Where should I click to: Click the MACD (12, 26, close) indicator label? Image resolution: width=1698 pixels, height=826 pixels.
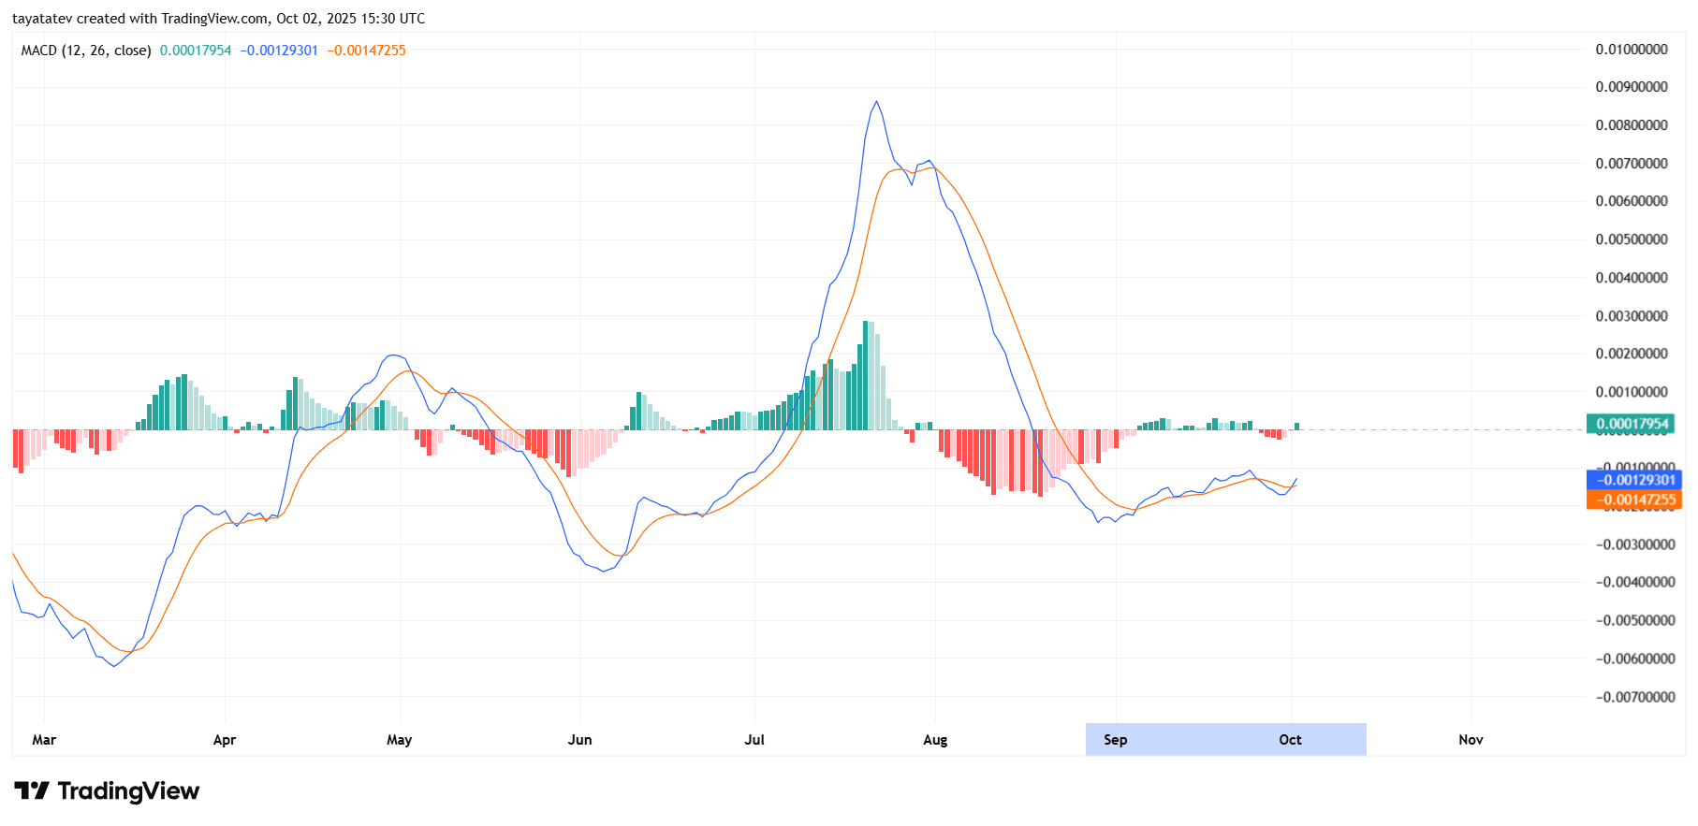pos(86,51)
